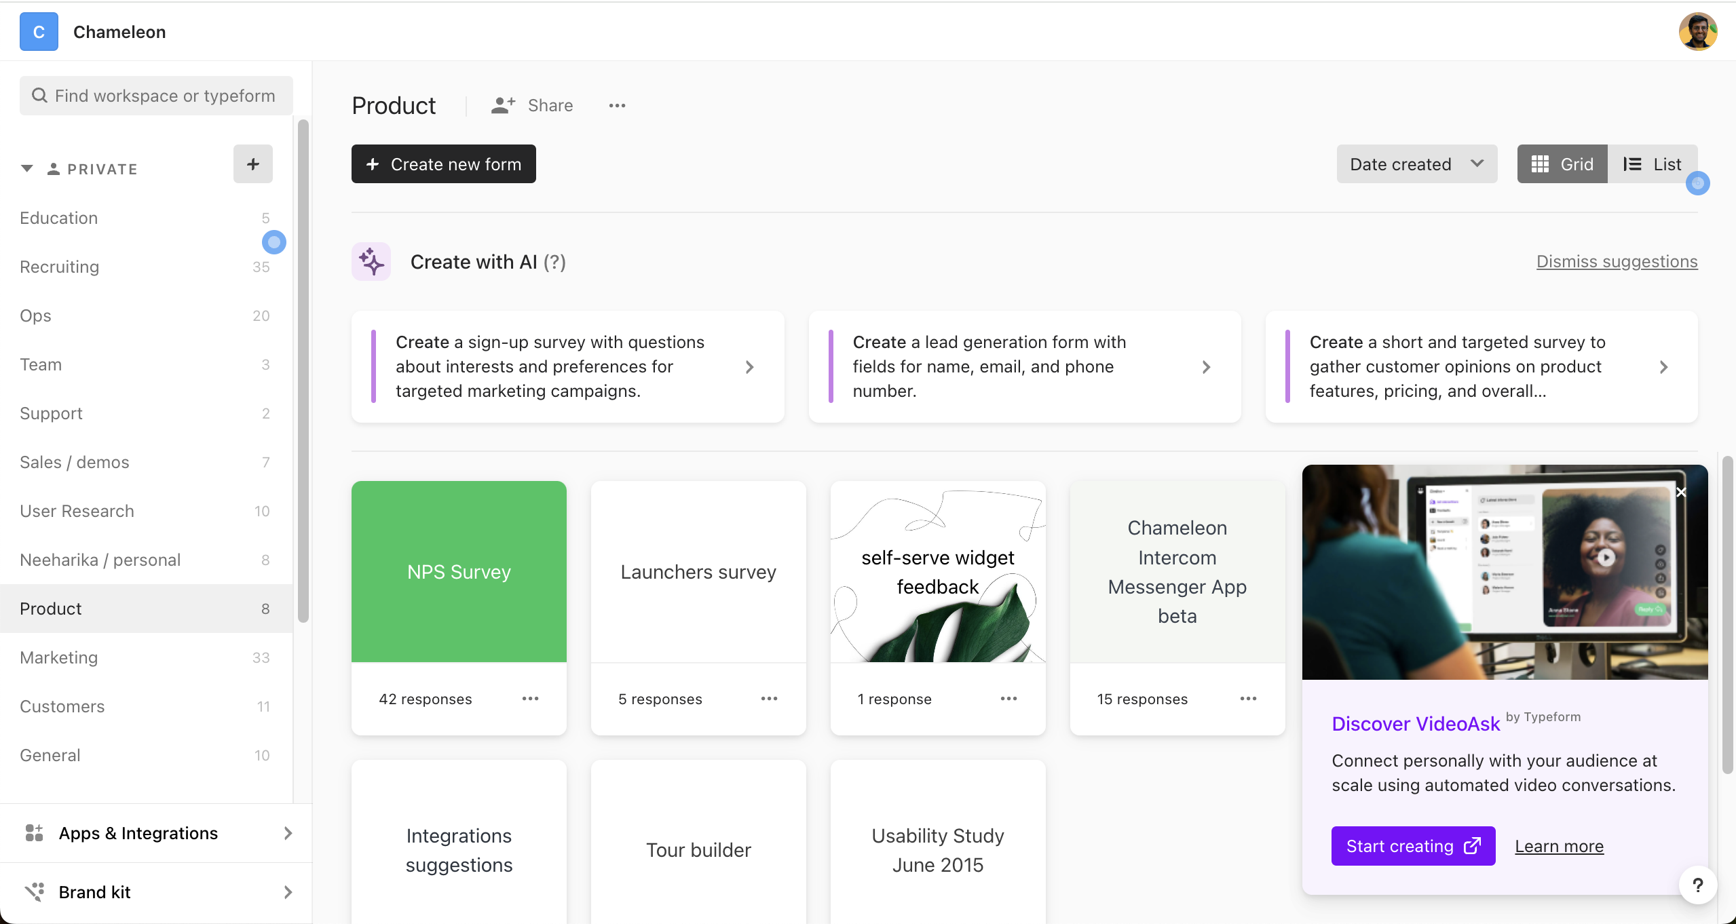Select the Product workspace in sidebar
The width and height of the screenshot is (1736, 924).
pyautogui.click(x=146, y=609)
